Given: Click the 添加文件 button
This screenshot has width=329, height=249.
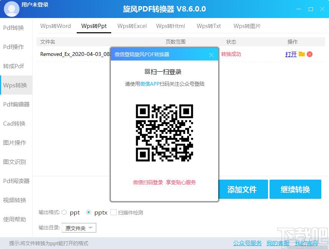Looking at the screenshot, I should tap(243, 189).
